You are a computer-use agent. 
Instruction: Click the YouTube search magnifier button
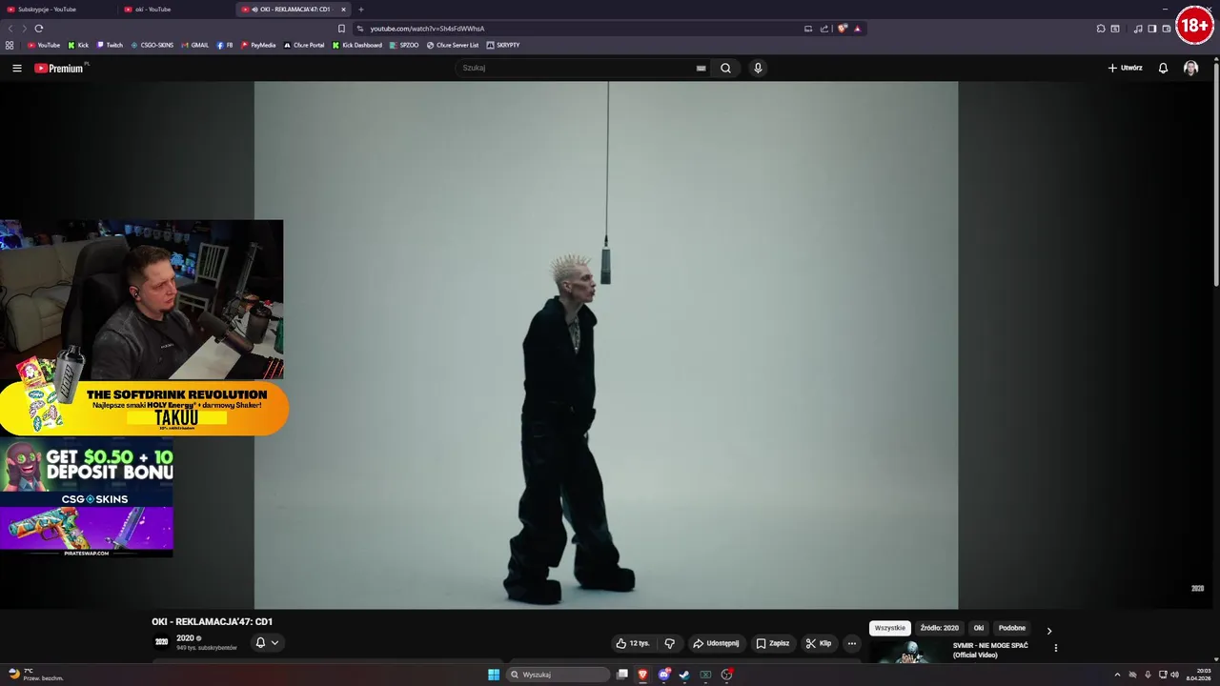[x=725, y=68]
